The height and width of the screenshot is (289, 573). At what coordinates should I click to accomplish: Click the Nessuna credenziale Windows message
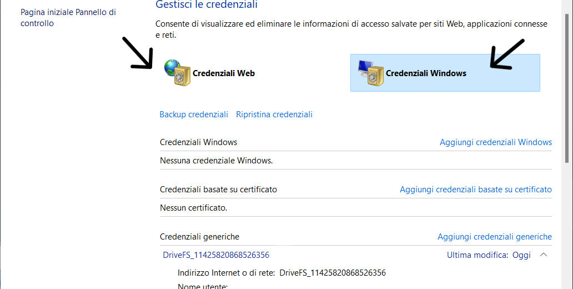point(216,161)
